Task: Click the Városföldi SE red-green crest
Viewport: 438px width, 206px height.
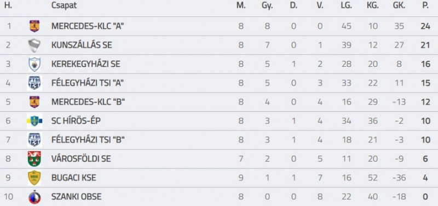Action: pyautogui.click(x=34, y=159)
